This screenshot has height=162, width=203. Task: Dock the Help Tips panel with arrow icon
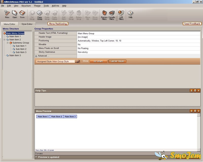click(192, 91)
